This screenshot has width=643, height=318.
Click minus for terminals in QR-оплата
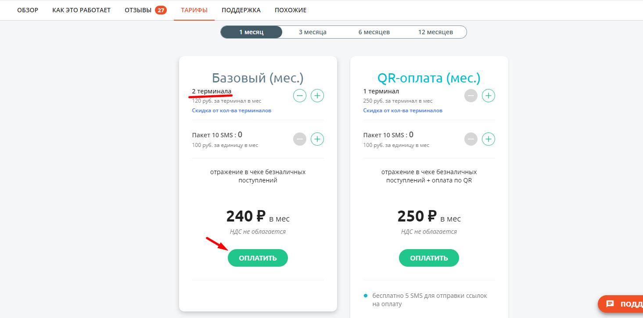click(471, 95)
